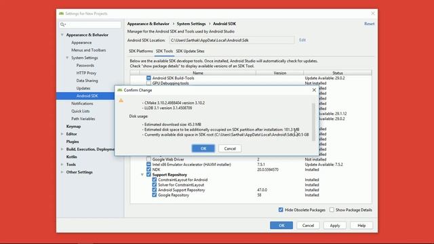Switch to the SDK Tools tab
434x244 pixels.
tap(164, 52)
